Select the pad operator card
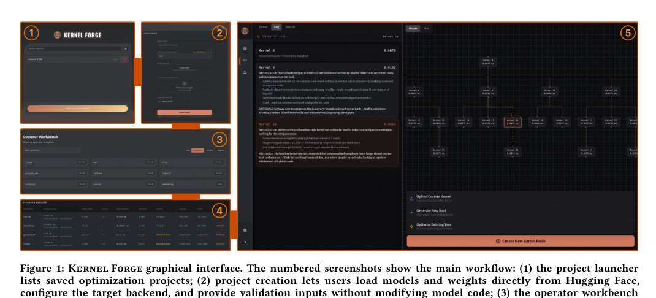The width and height of the screenshot is (656, 298). (x=124, y=162)
